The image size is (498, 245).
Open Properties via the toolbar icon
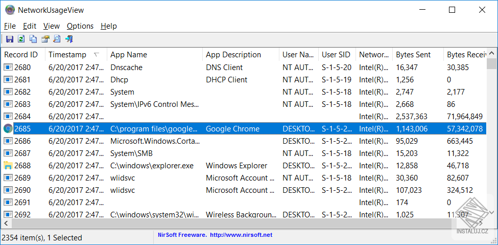pos(45,39)
